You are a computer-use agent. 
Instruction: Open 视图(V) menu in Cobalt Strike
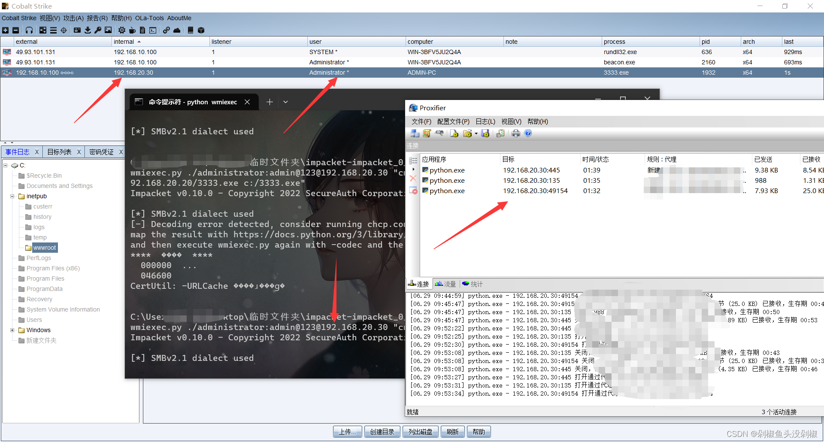(50, 18)
